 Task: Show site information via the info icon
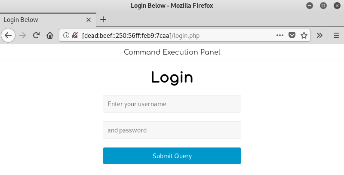66,35
